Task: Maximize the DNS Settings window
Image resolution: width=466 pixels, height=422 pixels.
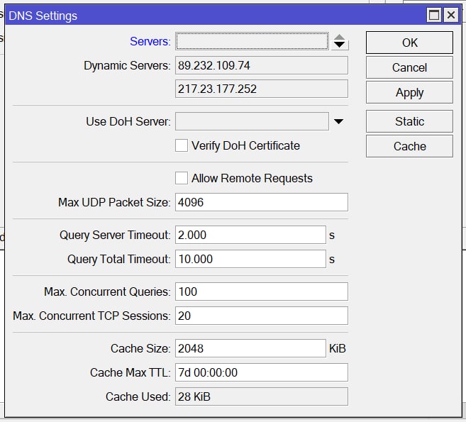Action: [x=434, y=15]
